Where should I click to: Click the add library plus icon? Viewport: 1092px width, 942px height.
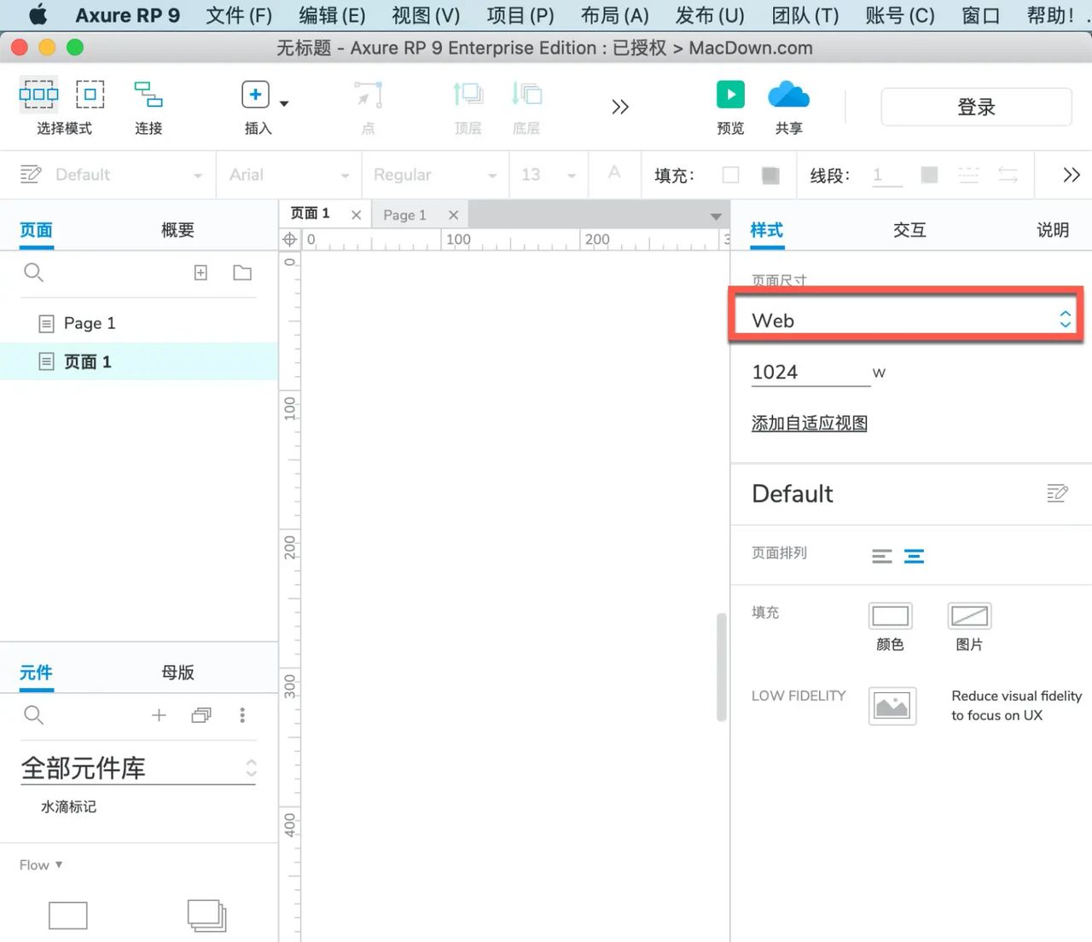[x=159, y=715]
